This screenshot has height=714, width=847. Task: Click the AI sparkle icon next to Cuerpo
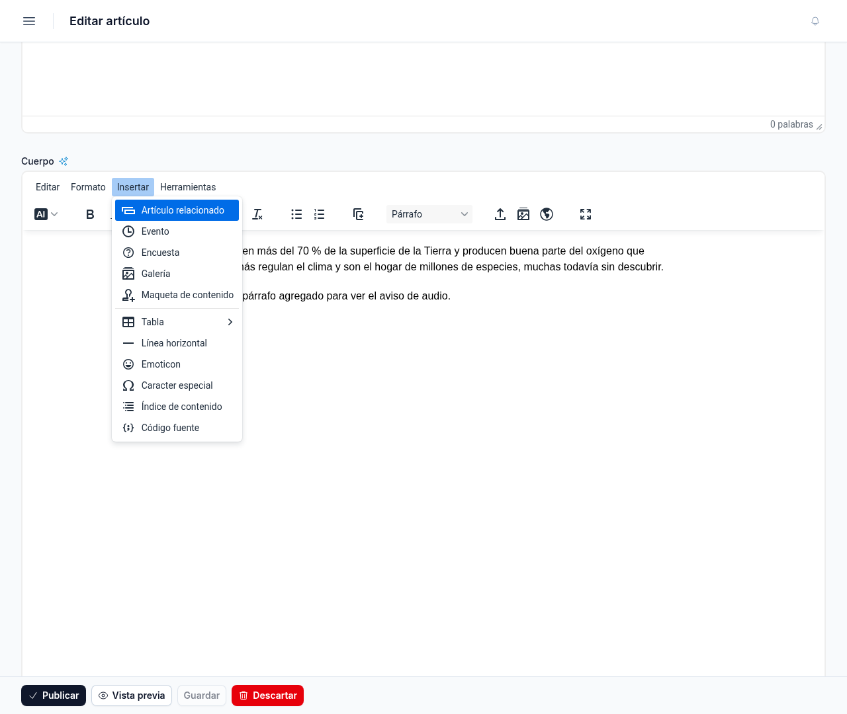[x=64, y=161]
